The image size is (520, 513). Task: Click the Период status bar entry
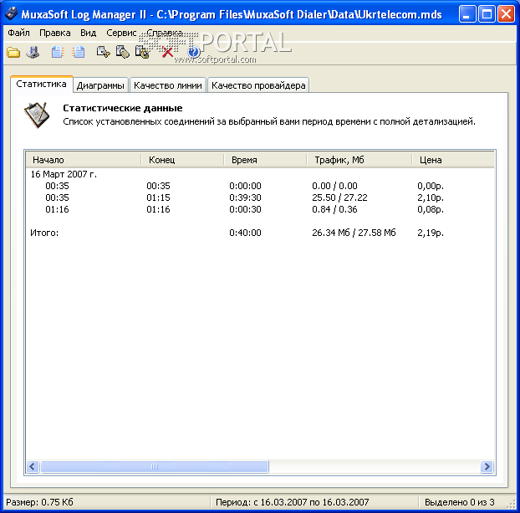point(292,502)
